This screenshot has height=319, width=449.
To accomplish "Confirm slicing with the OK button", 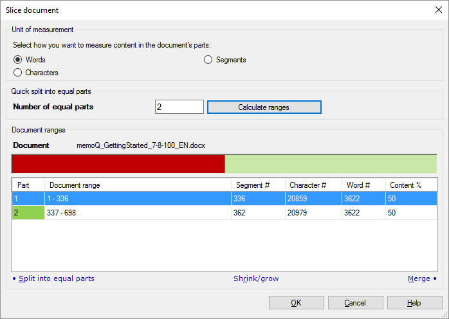I will pos(296,303).
